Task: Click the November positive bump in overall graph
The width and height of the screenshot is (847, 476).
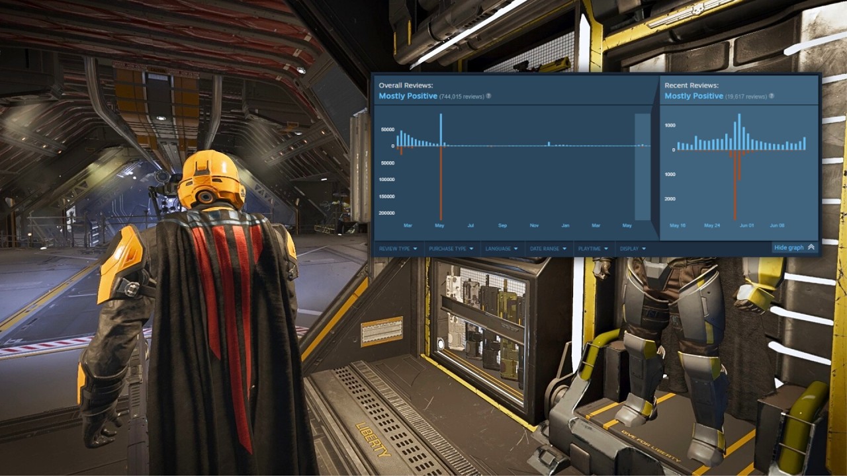Action: (x=549, y=143)
